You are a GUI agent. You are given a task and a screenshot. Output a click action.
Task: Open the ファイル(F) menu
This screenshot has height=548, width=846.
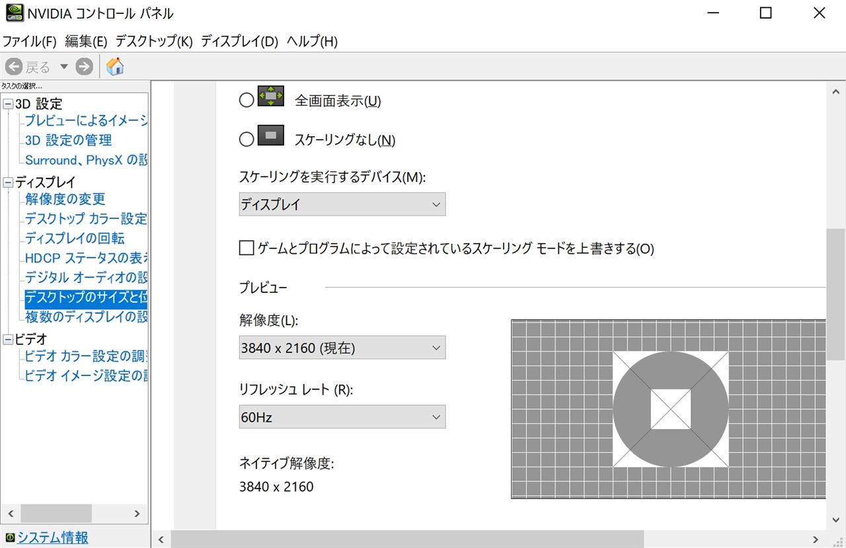pos(29,42)
